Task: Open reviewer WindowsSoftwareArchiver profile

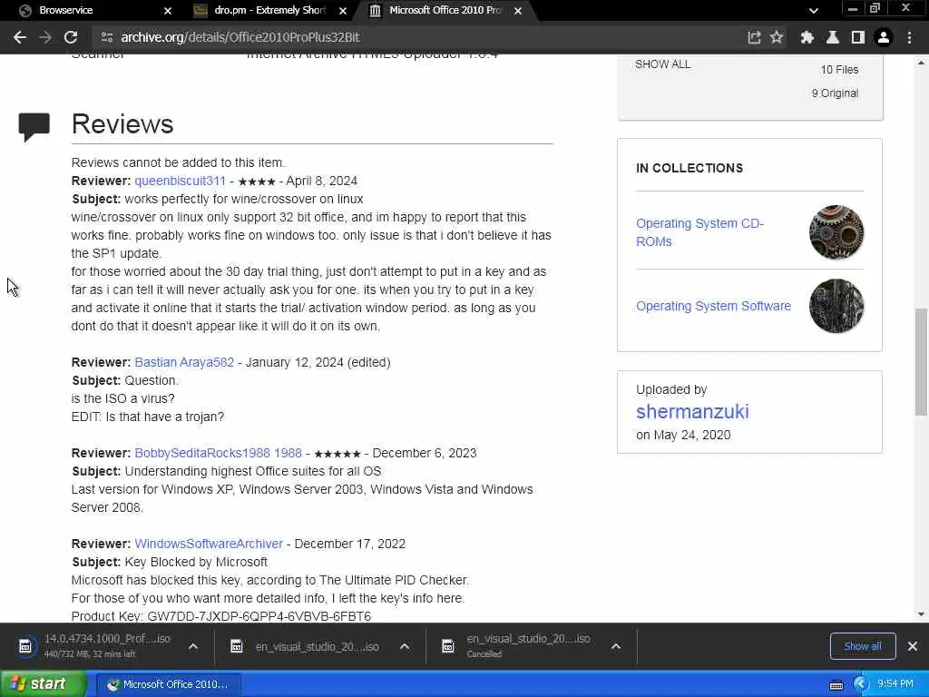Action: 209,544
